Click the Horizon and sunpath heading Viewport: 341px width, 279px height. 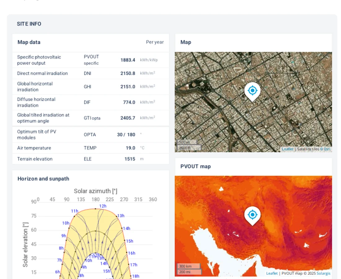tap(43, 179)
